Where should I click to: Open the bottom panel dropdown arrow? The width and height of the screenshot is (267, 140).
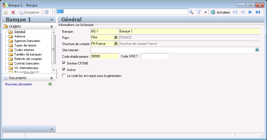(52, 129)
